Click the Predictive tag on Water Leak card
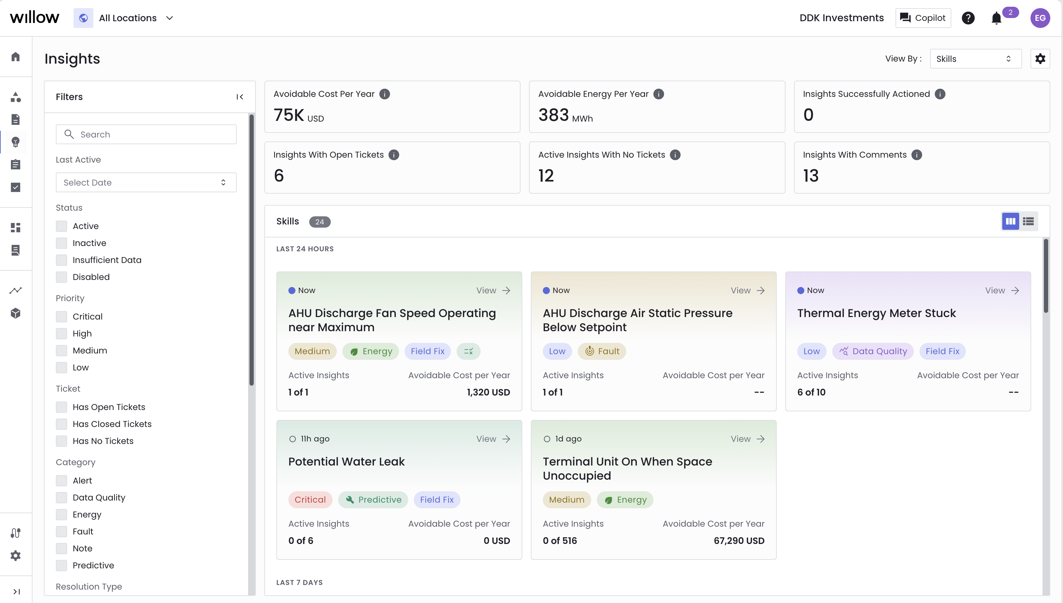Screen dimensions: 1063x603 coord(373,499)
